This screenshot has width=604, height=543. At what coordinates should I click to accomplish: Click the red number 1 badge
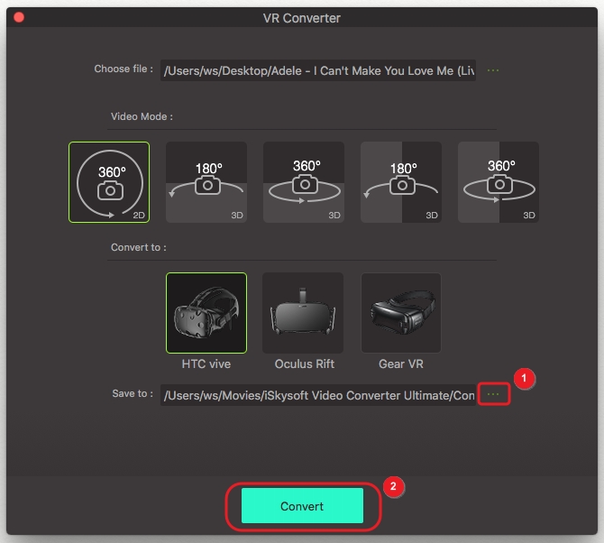526,377
